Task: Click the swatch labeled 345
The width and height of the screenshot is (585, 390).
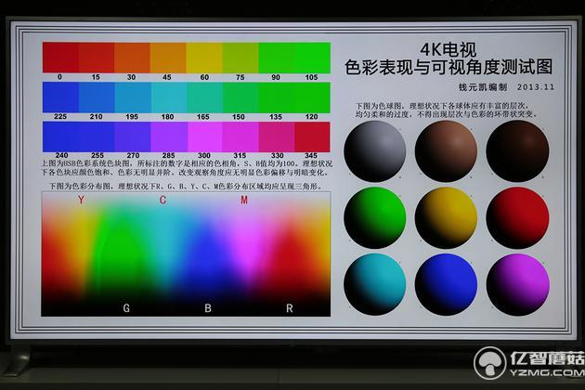Action: click(311, 137)
